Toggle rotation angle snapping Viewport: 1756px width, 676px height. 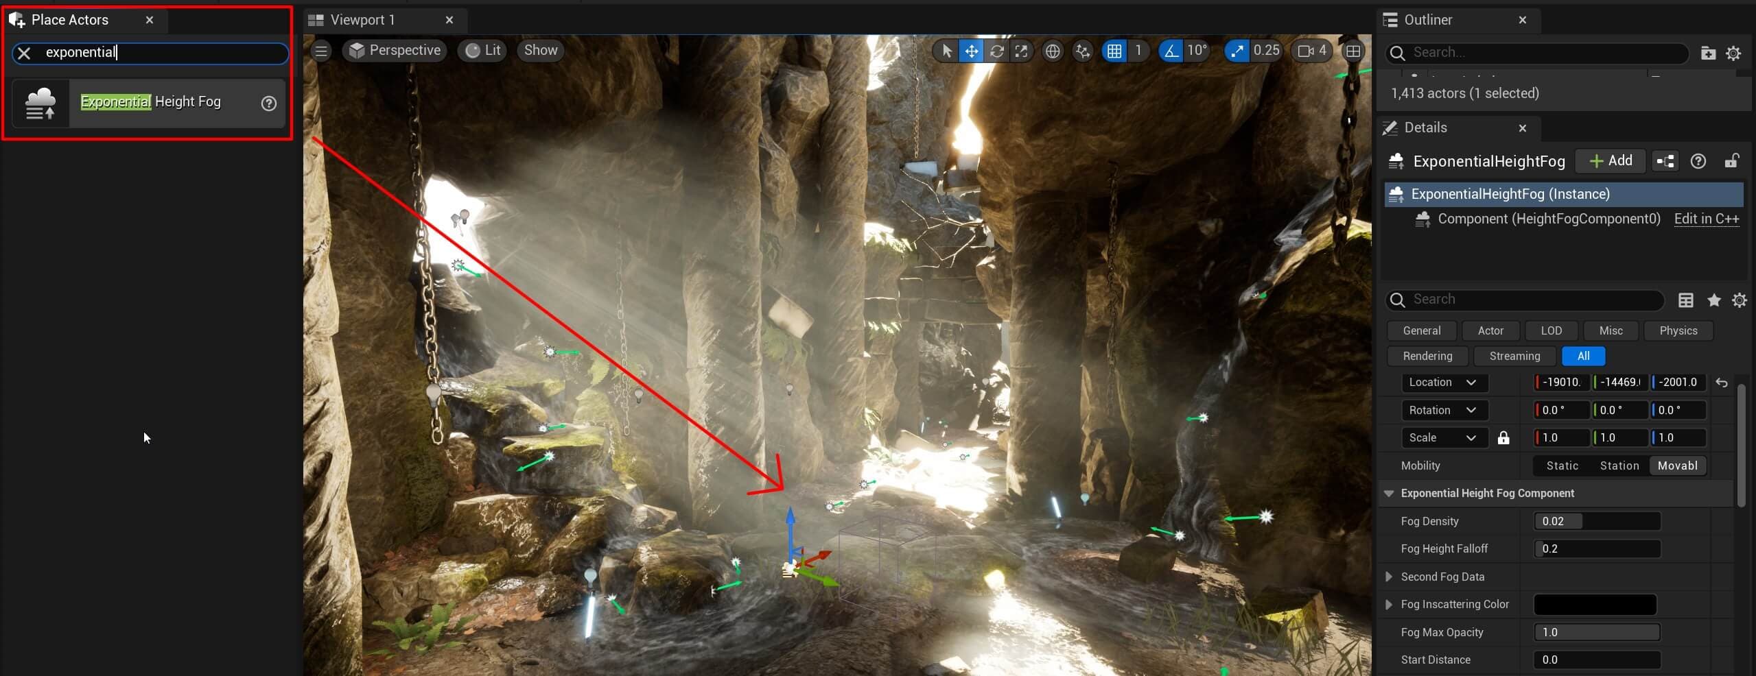tap(1171, 51)
